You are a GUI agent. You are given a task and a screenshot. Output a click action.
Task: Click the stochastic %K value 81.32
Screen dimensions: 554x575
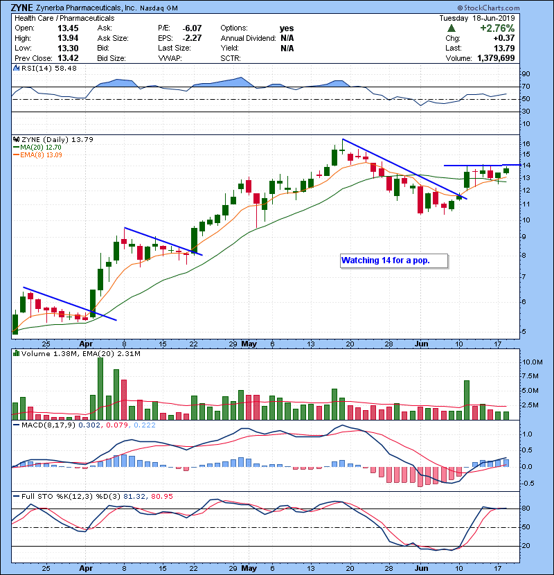[134, 497]
